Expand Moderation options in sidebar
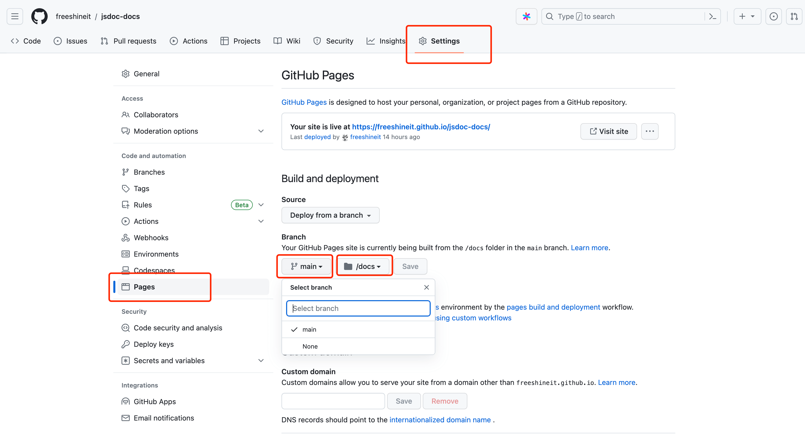 (x=261, y=131)
